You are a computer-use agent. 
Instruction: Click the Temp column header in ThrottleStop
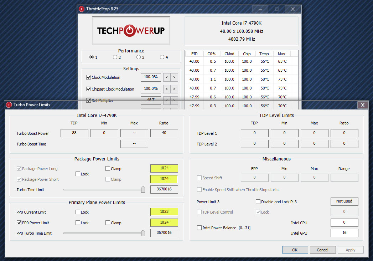point(264,54)
